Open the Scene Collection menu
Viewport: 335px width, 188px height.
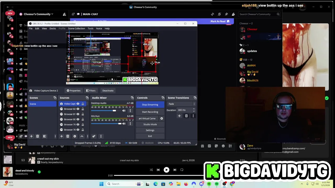tap(76, 28)
